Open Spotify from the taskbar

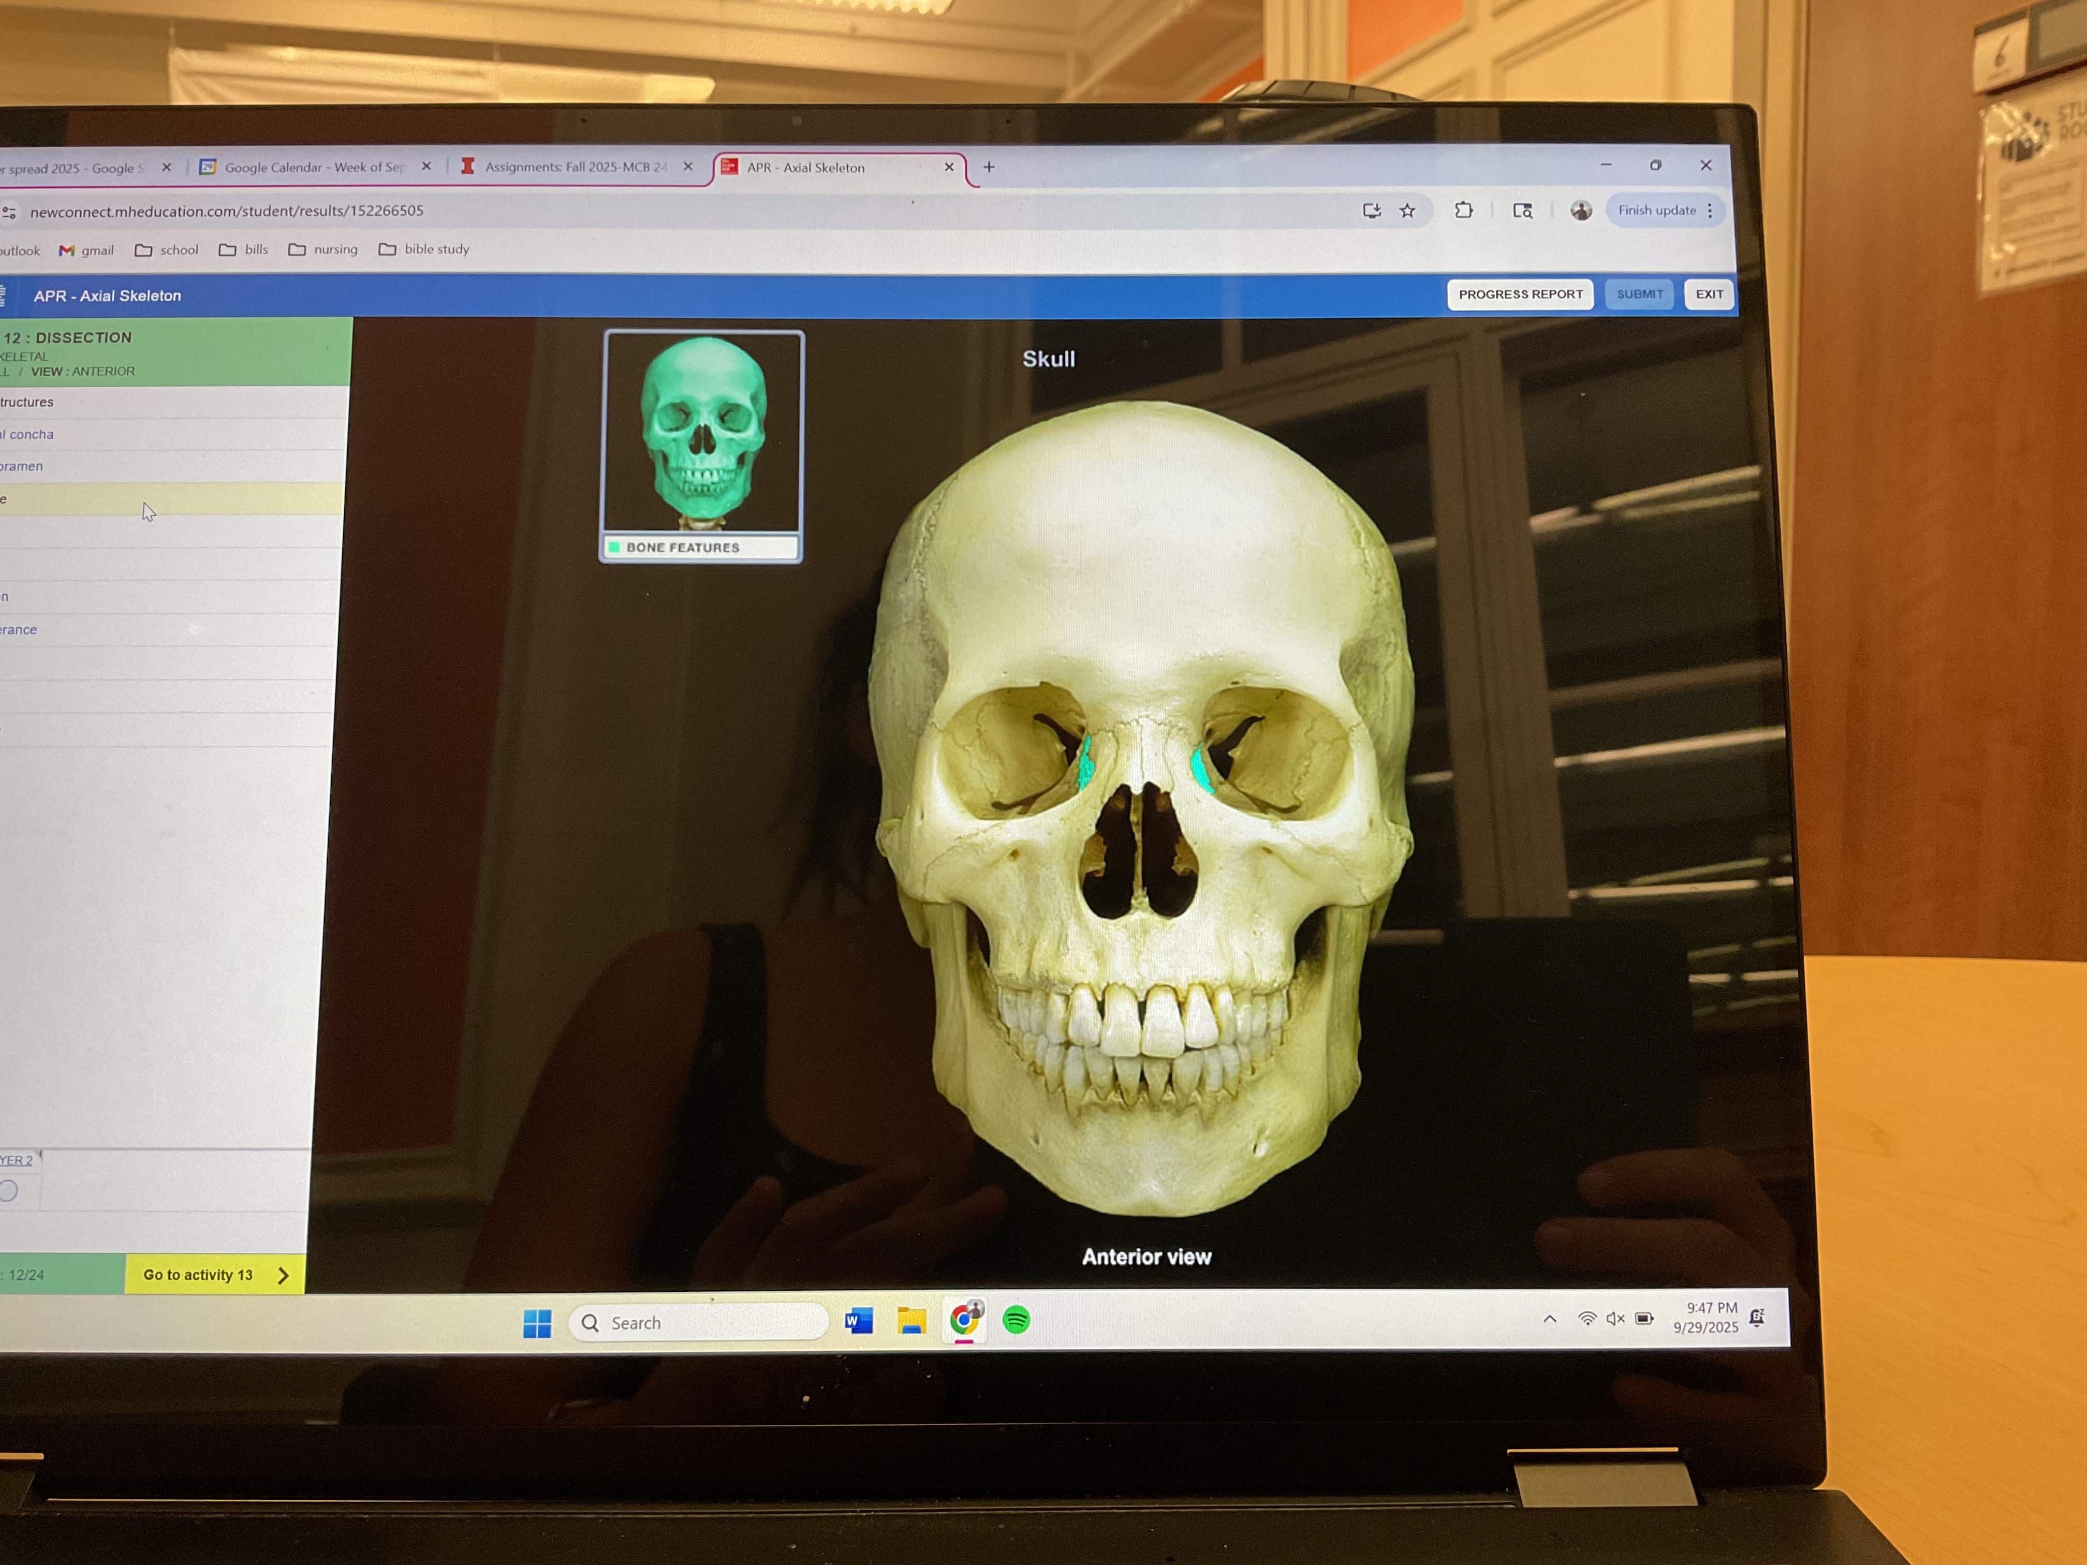[1016, 1320]
